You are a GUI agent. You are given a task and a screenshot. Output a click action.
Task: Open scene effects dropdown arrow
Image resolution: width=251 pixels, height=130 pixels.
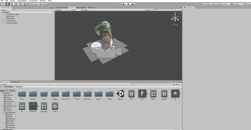click(88, 10)
